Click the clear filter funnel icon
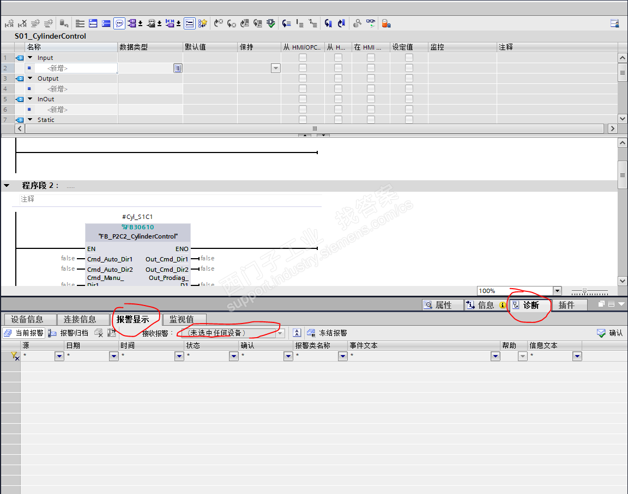 (15, 356)
